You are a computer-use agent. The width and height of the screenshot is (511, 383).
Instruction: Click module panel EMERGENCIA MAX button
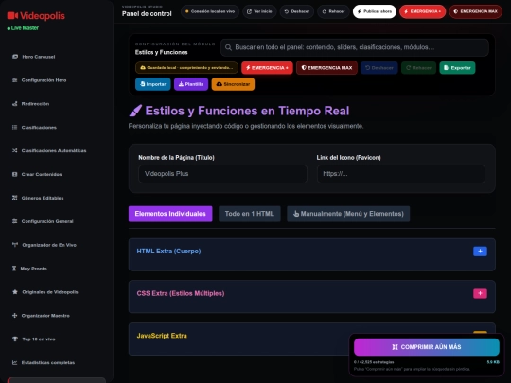(x=326, y=68)
